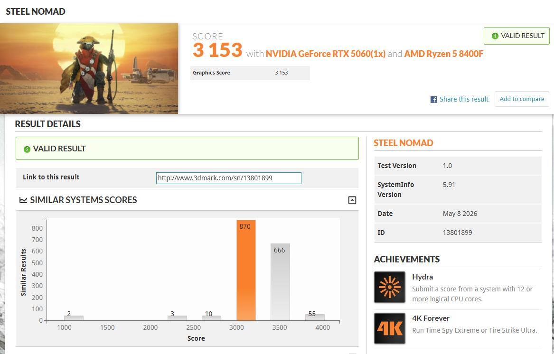Collapse the Similar Systems Scores section
The image size is (554, 354).
tap(352, 200)
